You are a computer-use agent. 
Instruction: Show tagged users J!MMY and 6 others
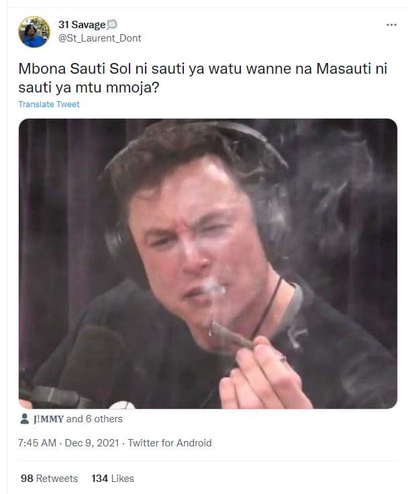click(78, 419)
